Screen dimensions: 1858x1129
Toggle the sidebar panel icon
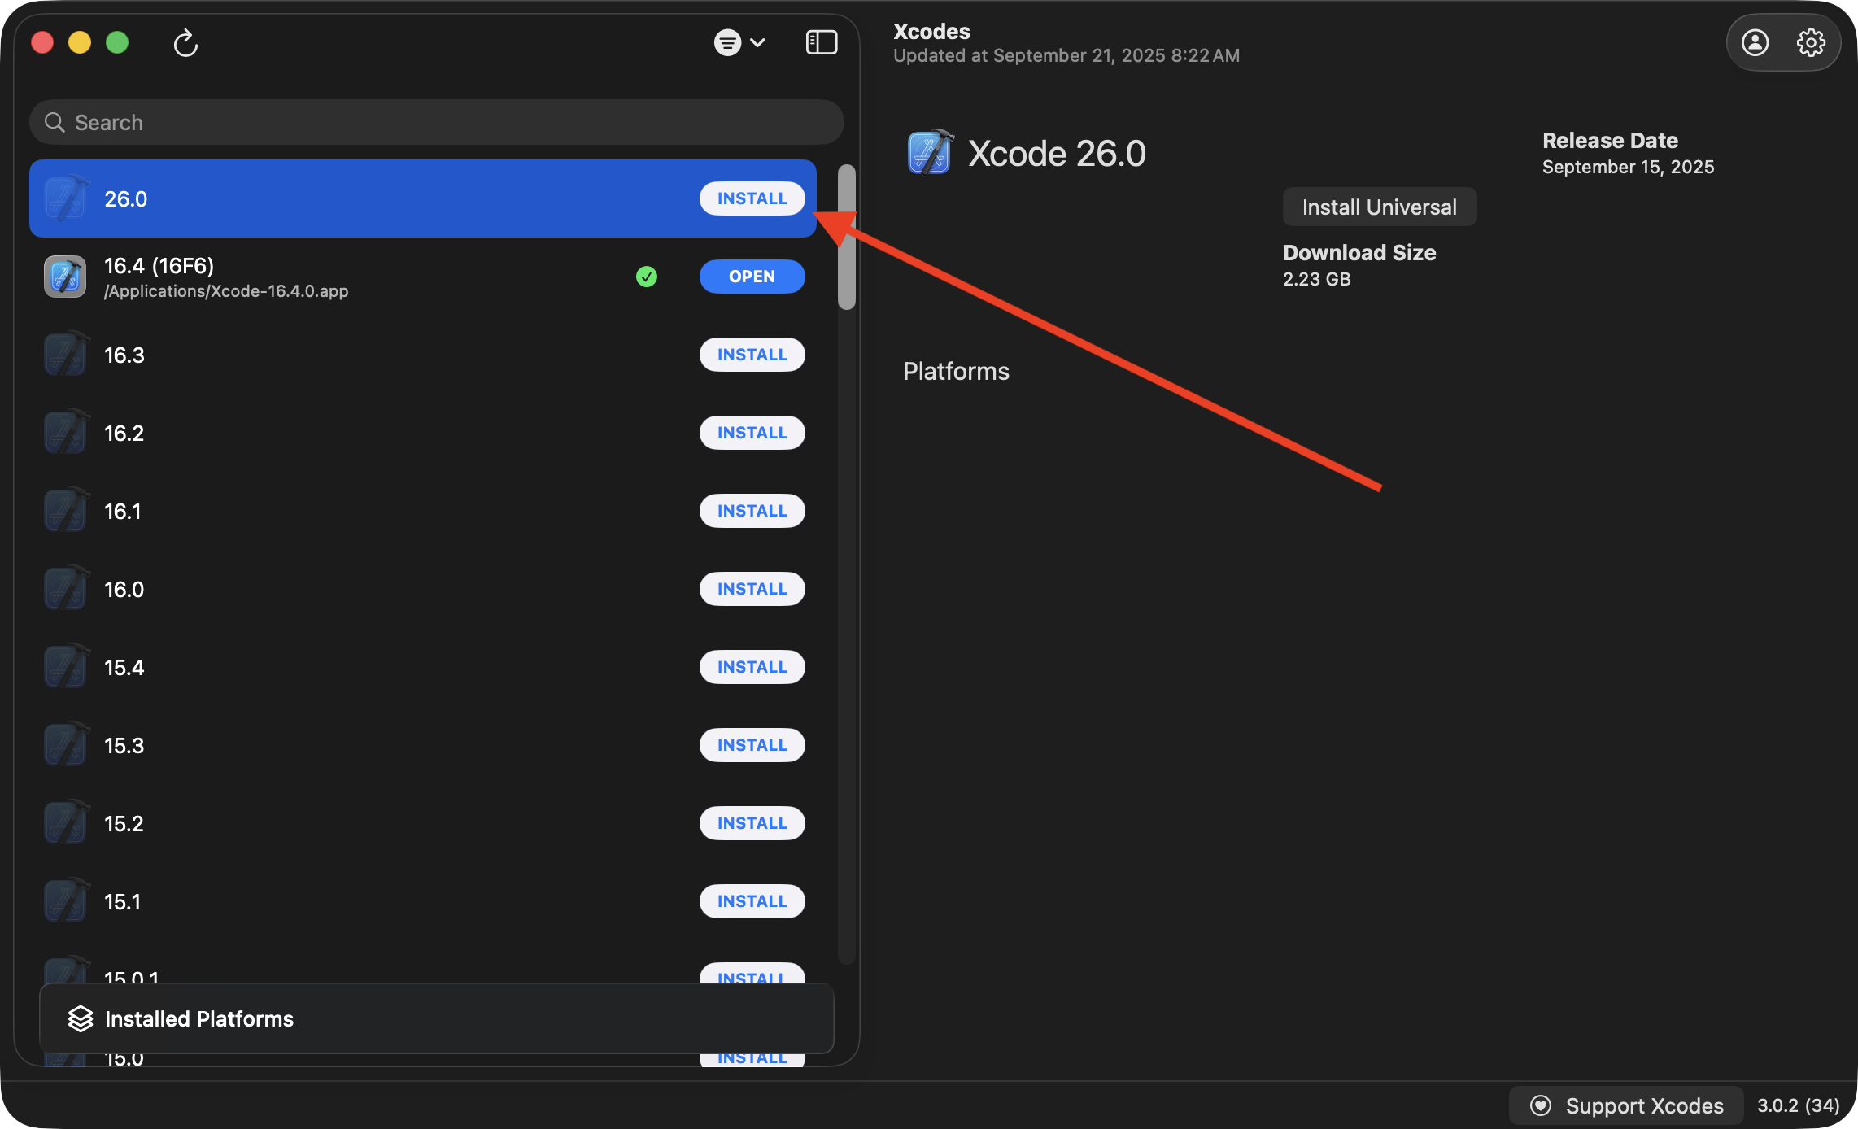click(x=821, y=42)
